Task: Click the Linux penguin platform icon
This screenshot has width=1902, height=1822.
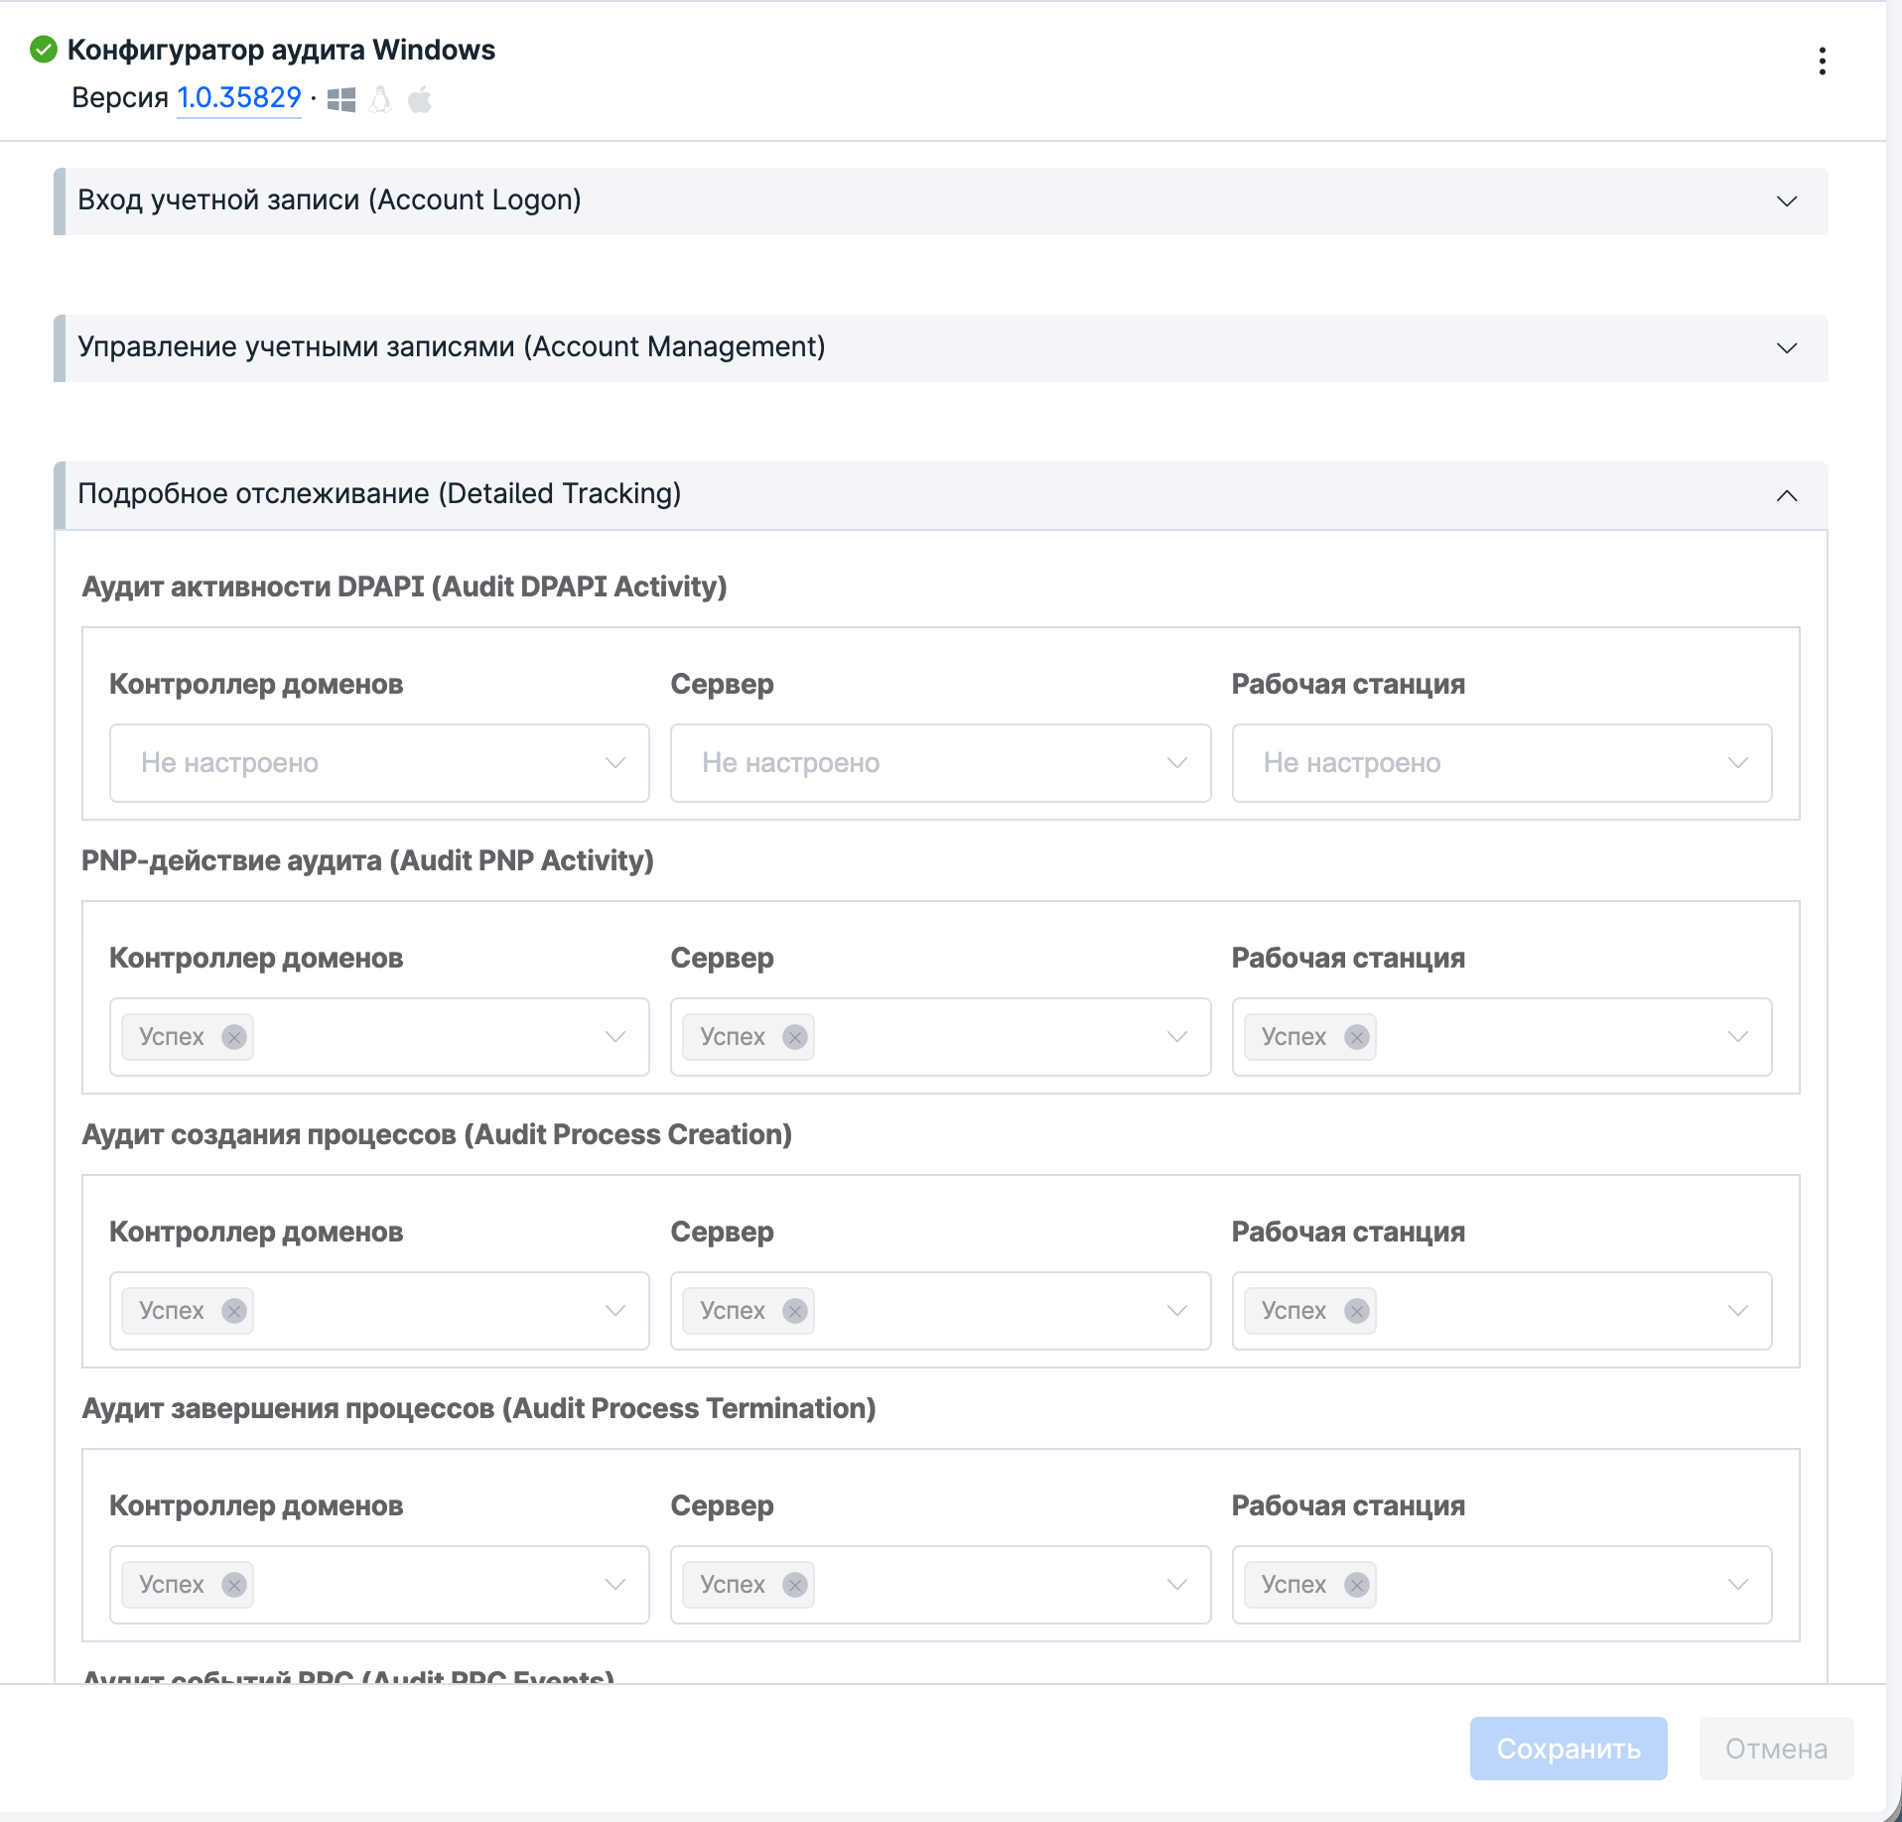Action: pos(380,99)
